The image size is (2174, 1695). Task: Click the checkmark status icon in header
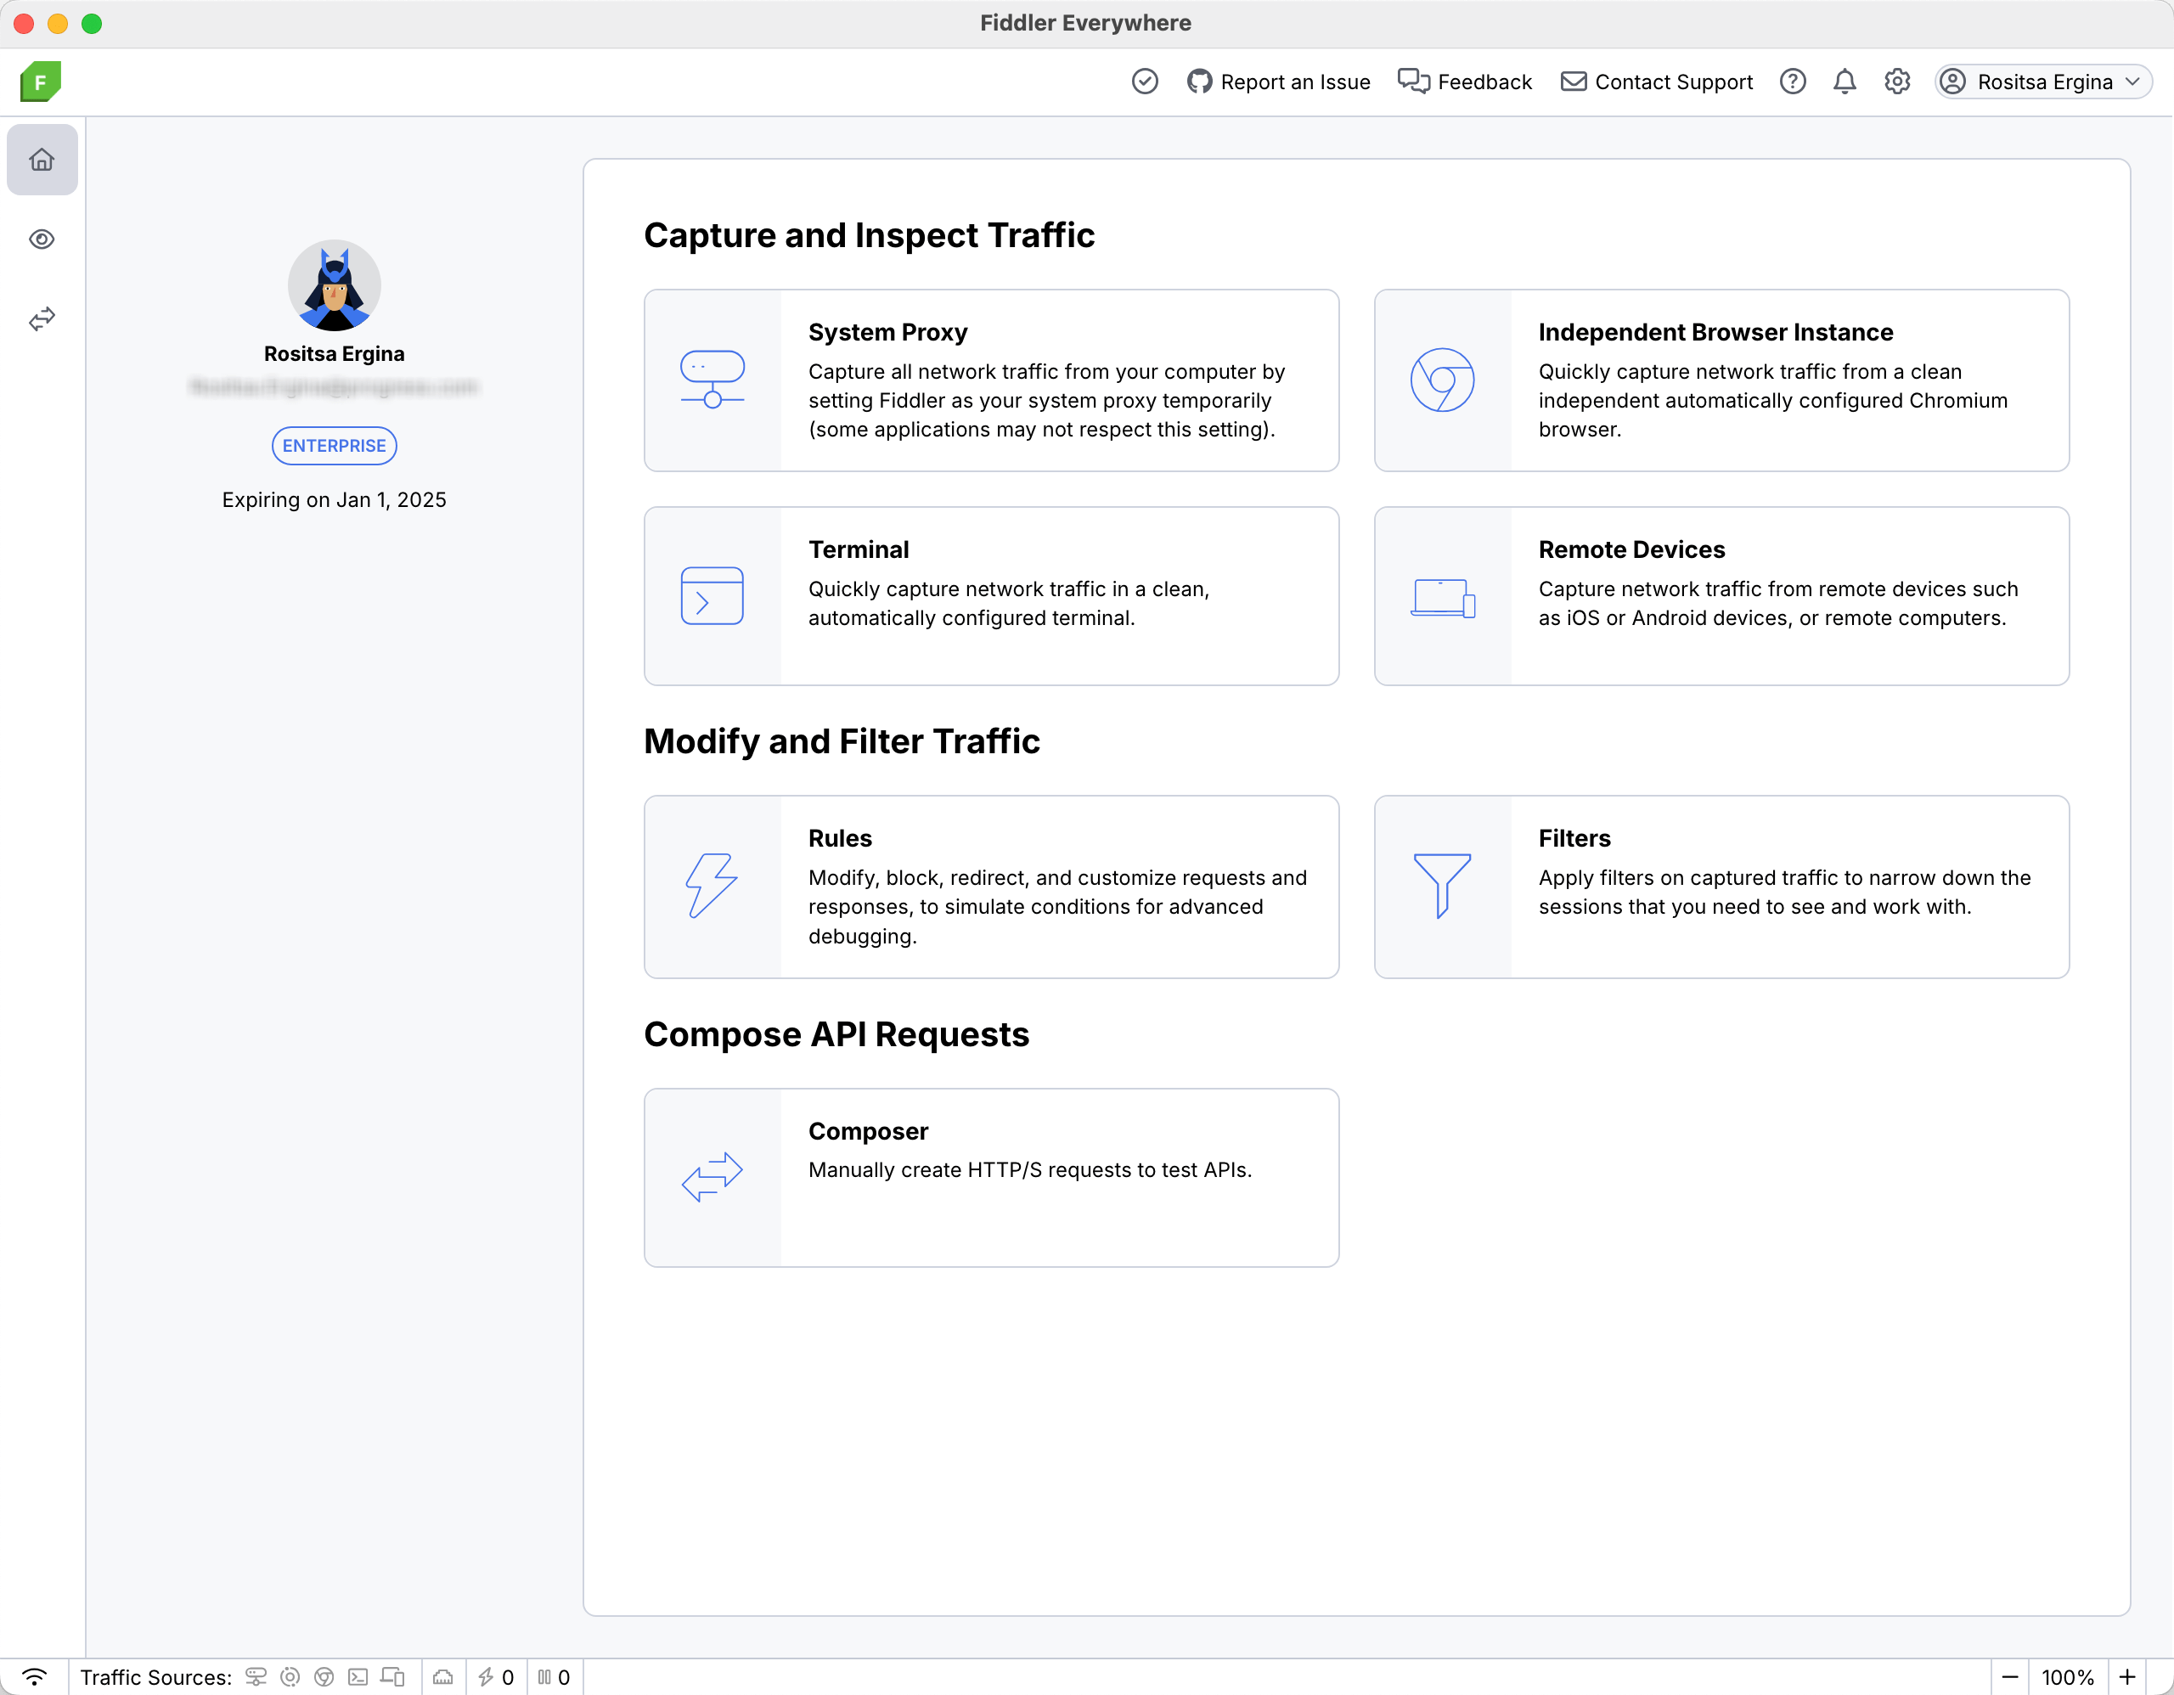[x=1145, y=82]
